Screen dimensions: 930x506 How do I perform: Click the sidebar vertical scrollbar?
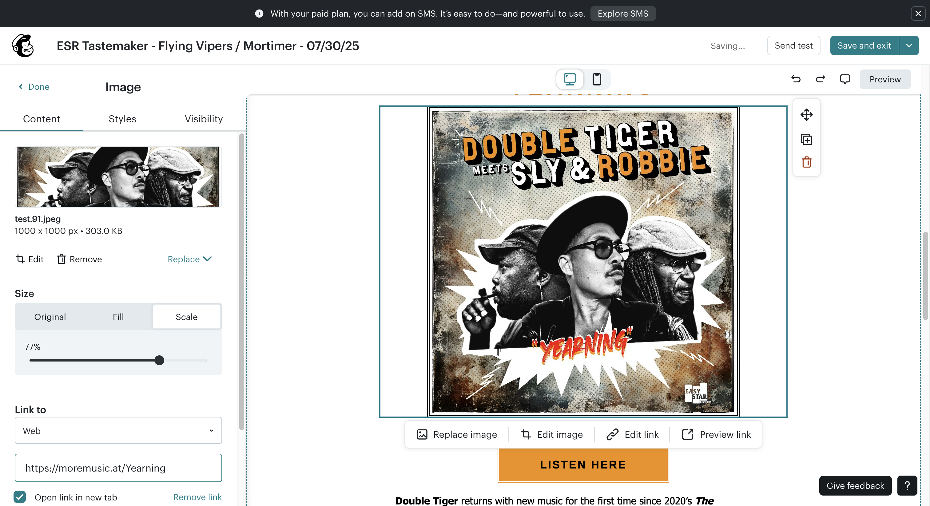(x=241, y=282)
